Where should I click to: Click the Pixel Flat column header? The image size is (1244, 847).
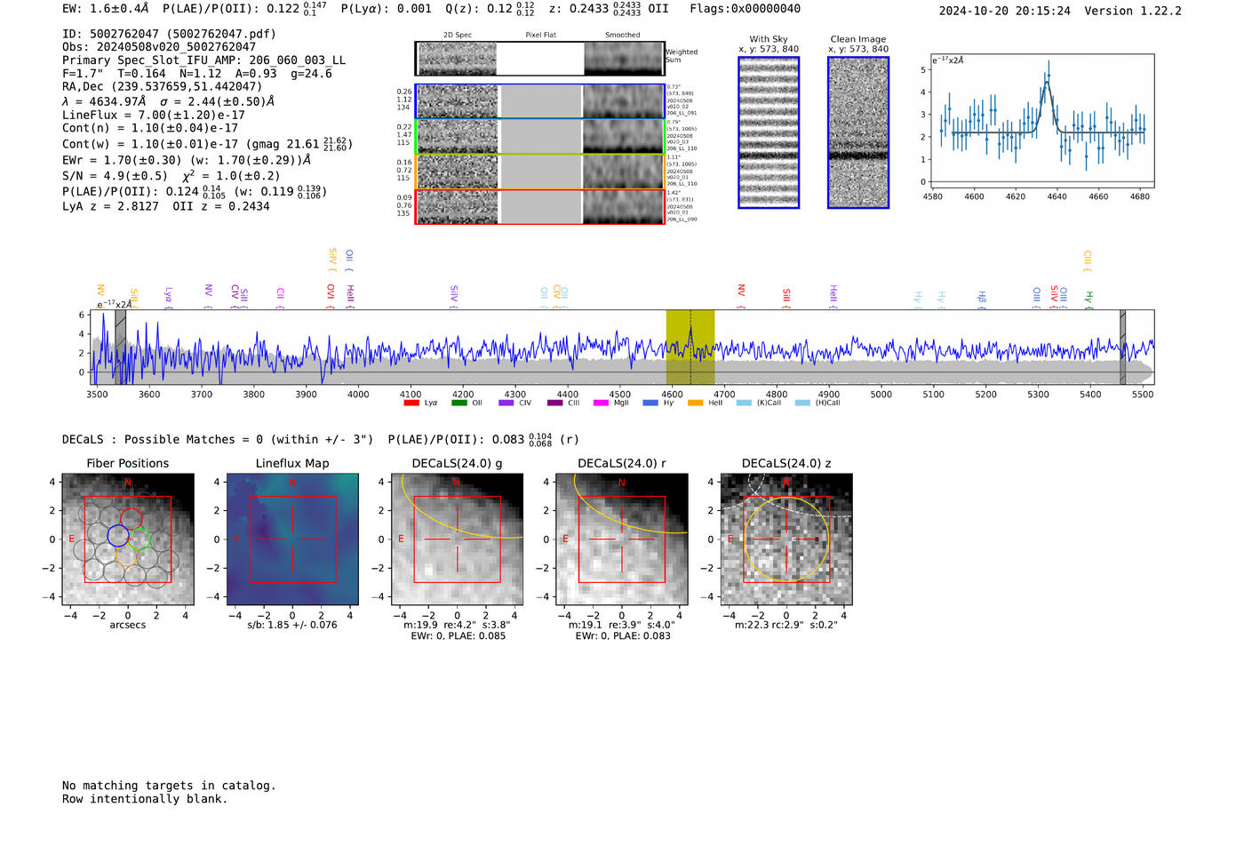click(540, 36)
